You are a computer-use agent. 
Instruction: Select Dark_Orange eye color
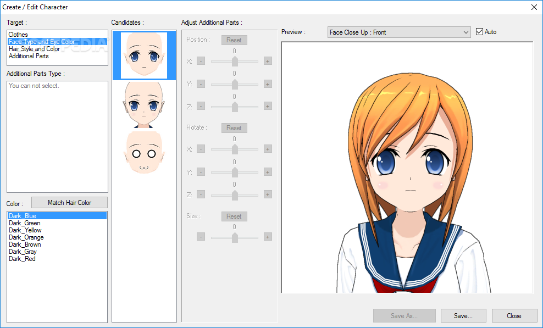coord(57,237)
